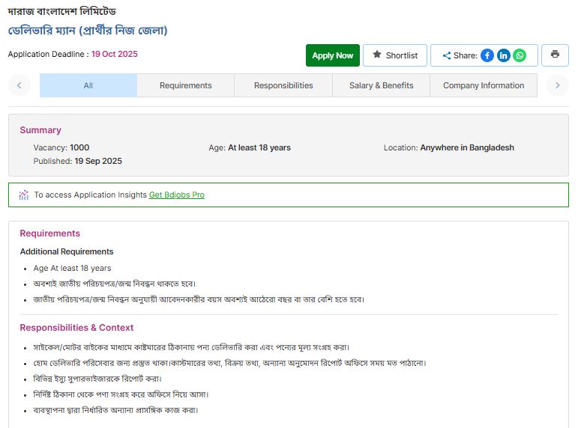578x428 pixels.
Task: Click the Summary section heading
Action: click(x=40, y=130)
